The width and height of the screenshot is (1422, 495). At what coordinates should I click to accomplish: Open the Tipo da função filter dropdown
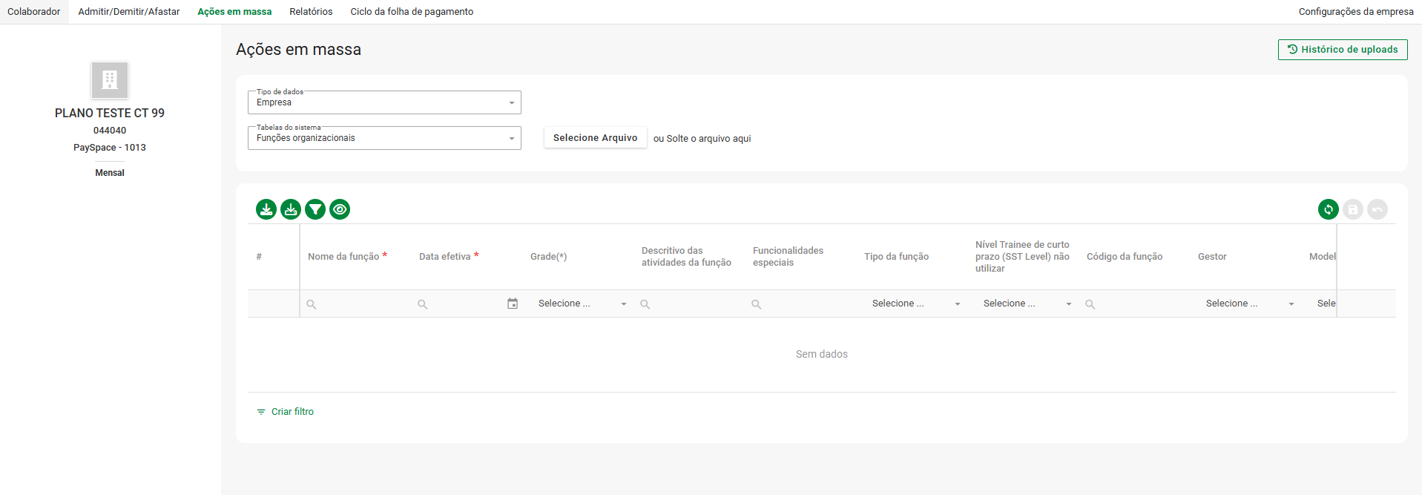pyautogui.click(x=916, y=304)
